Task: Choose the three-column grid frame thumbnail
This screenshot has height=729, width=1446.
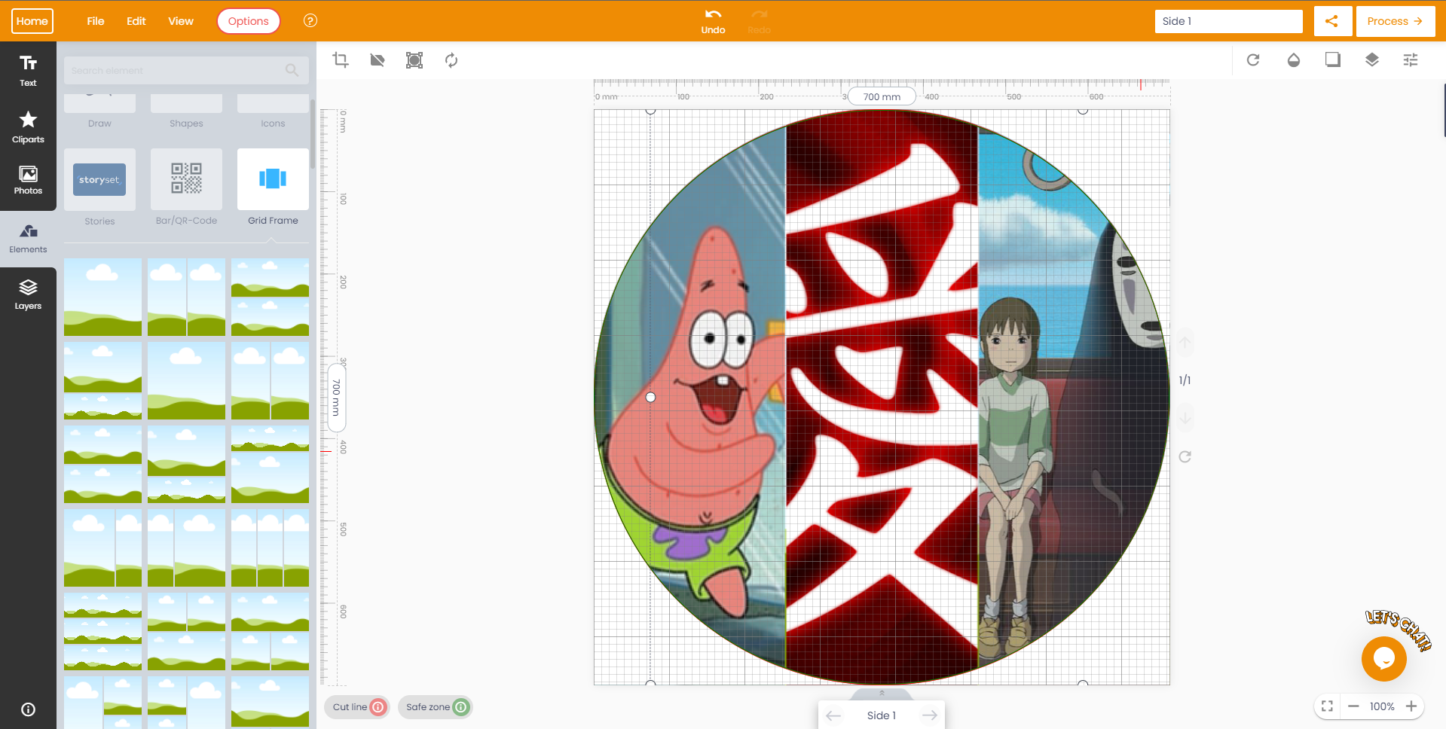Action: click(270, 548)
